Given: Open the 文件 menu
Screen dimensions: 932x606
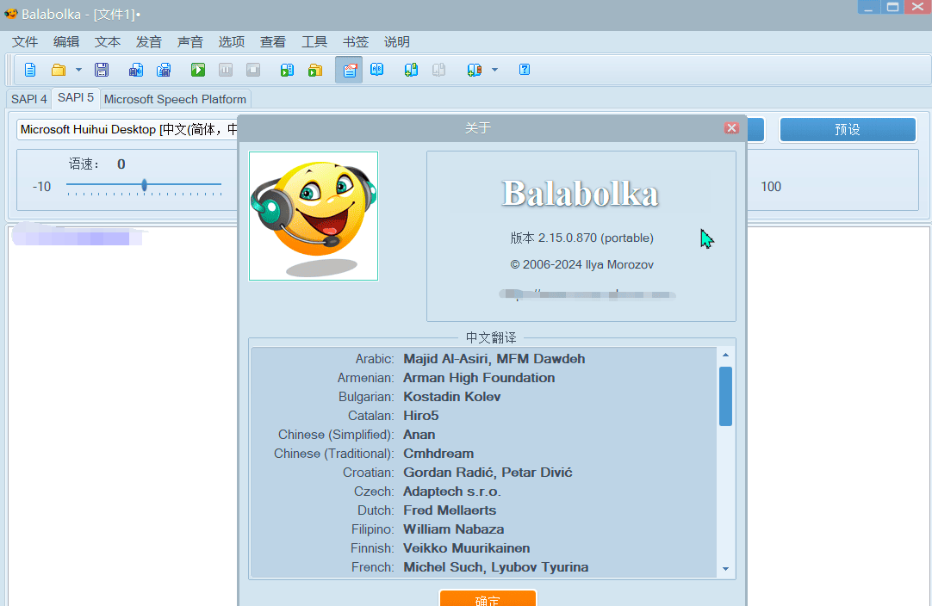Looking at the screenshot, I should [x=25, y=42].
